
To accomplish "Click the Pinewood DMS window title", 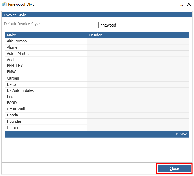I will [x=21, y=4].
